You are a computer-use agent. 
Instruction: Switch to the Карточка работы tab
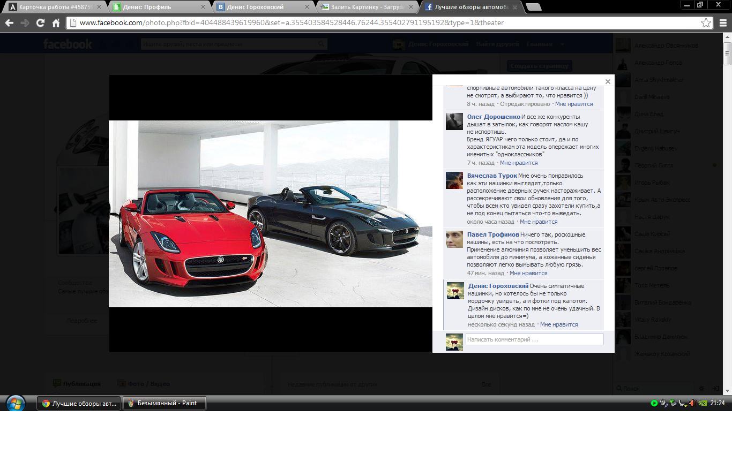coord(55,7)
